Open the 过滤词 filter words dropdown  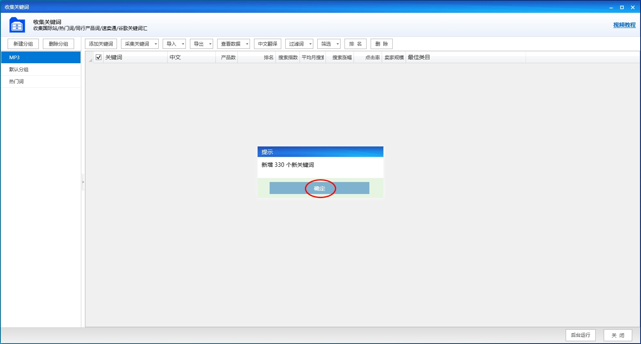tap(299, 44)
